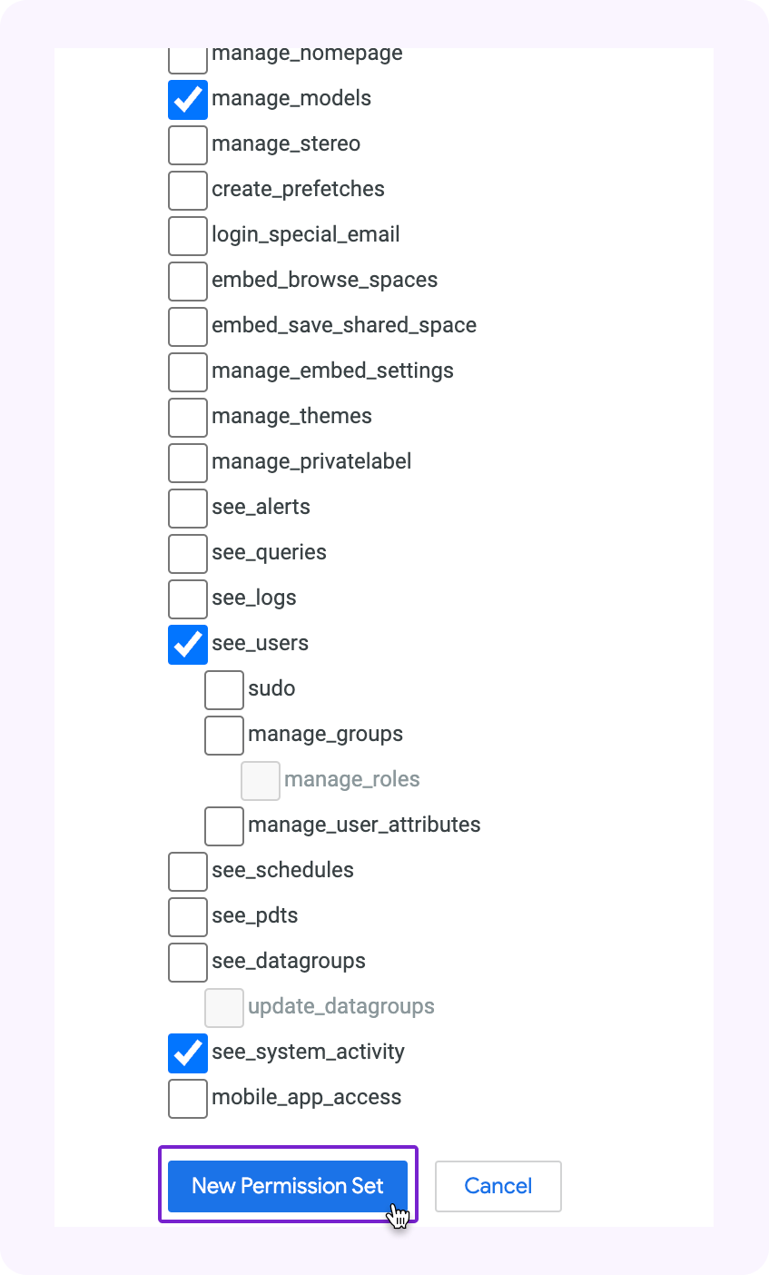Image resolution: width=769 pixels, height=1275 pixels.
Task: Check the create_prefetches checkbox
Action: pyautogui.click(x=188, y=190)
